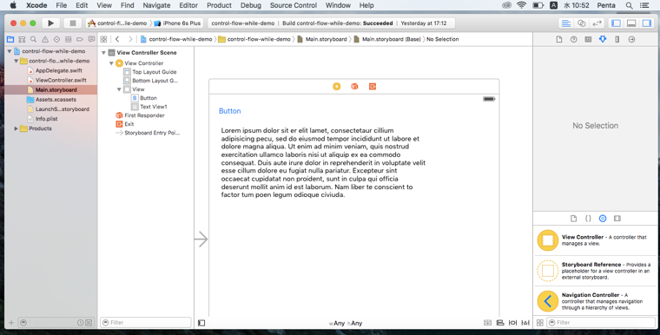Click the outline Filter field

[146, 323]
